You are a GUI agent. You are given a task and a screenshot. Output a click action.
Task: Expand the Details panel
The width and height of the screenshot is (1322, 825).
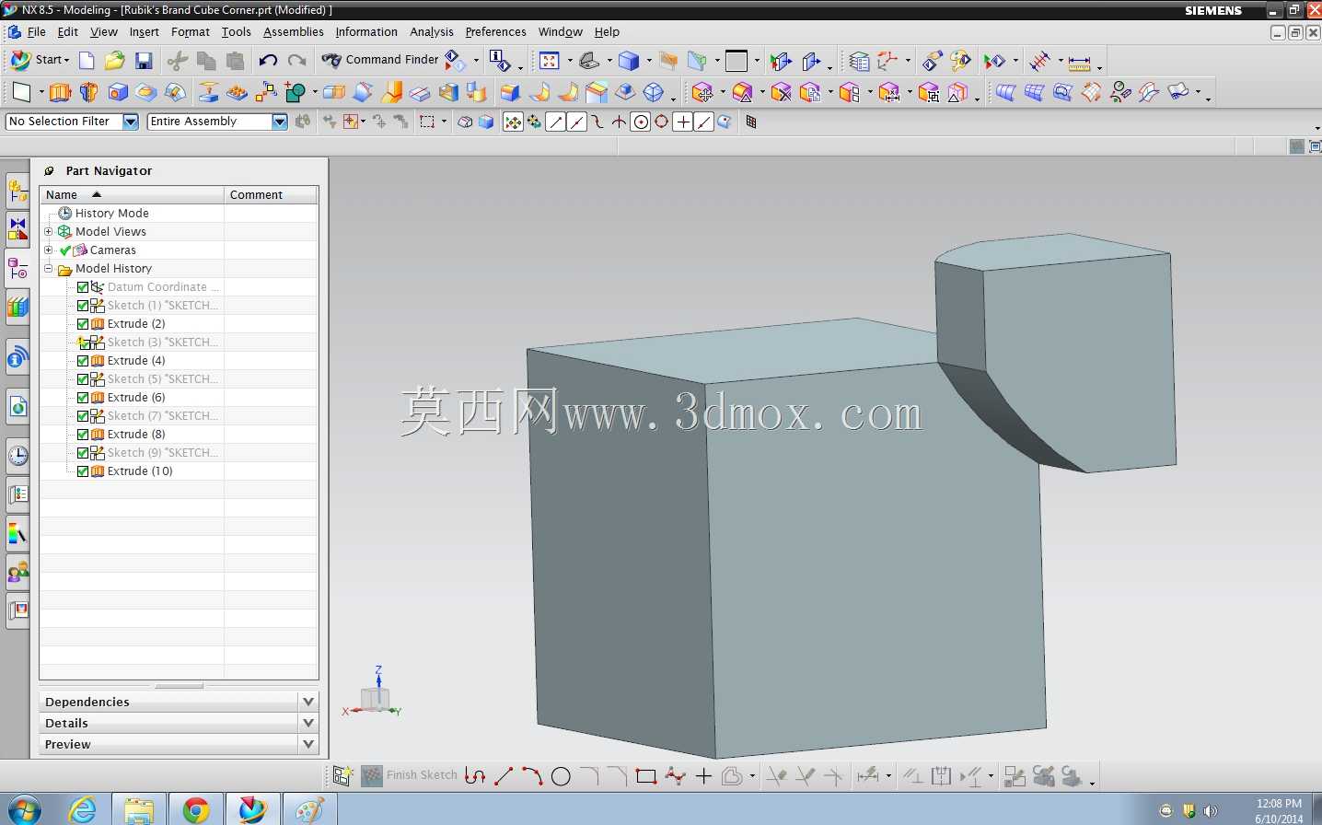point(179,723)
